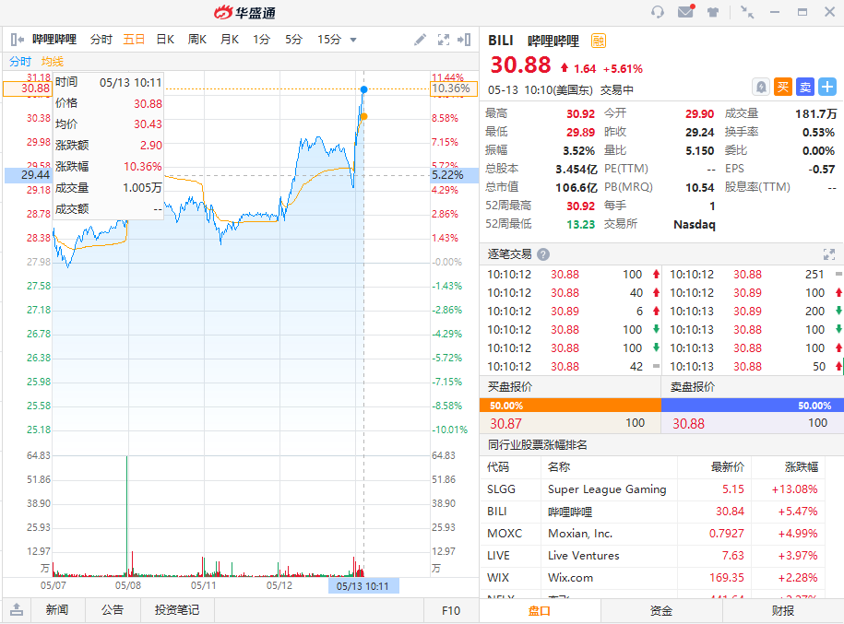The image size is (844, 624).
Task: Click bid price 30.87
Action: 505,423
